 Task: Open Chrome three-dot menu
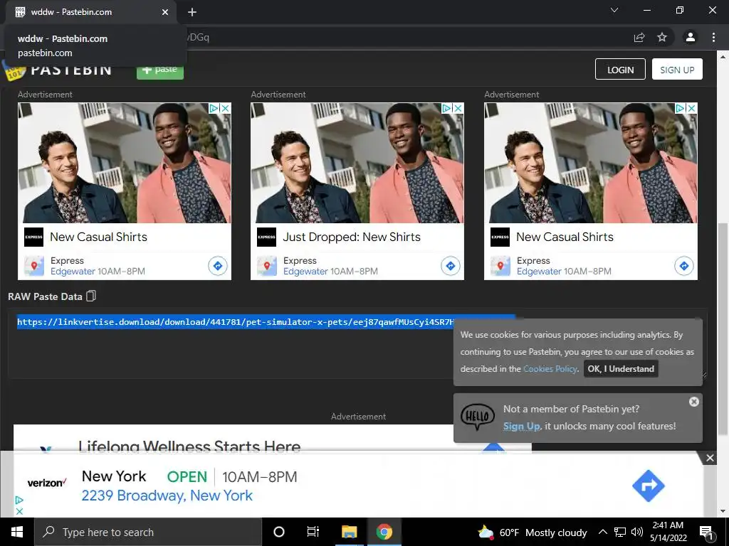tap(713, 37)
